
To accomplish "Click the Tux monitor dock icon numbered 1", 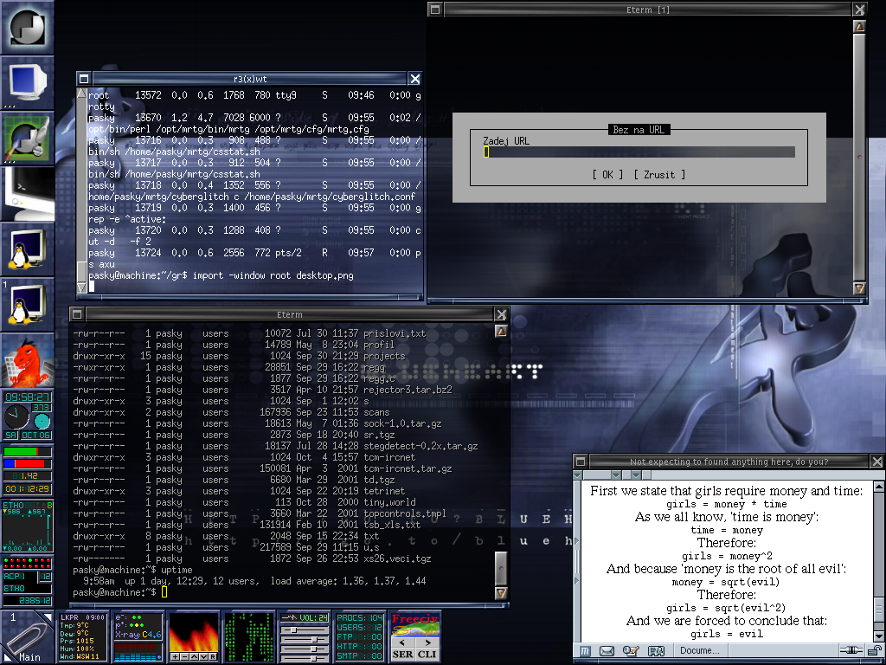I will [x=27, y=304].
